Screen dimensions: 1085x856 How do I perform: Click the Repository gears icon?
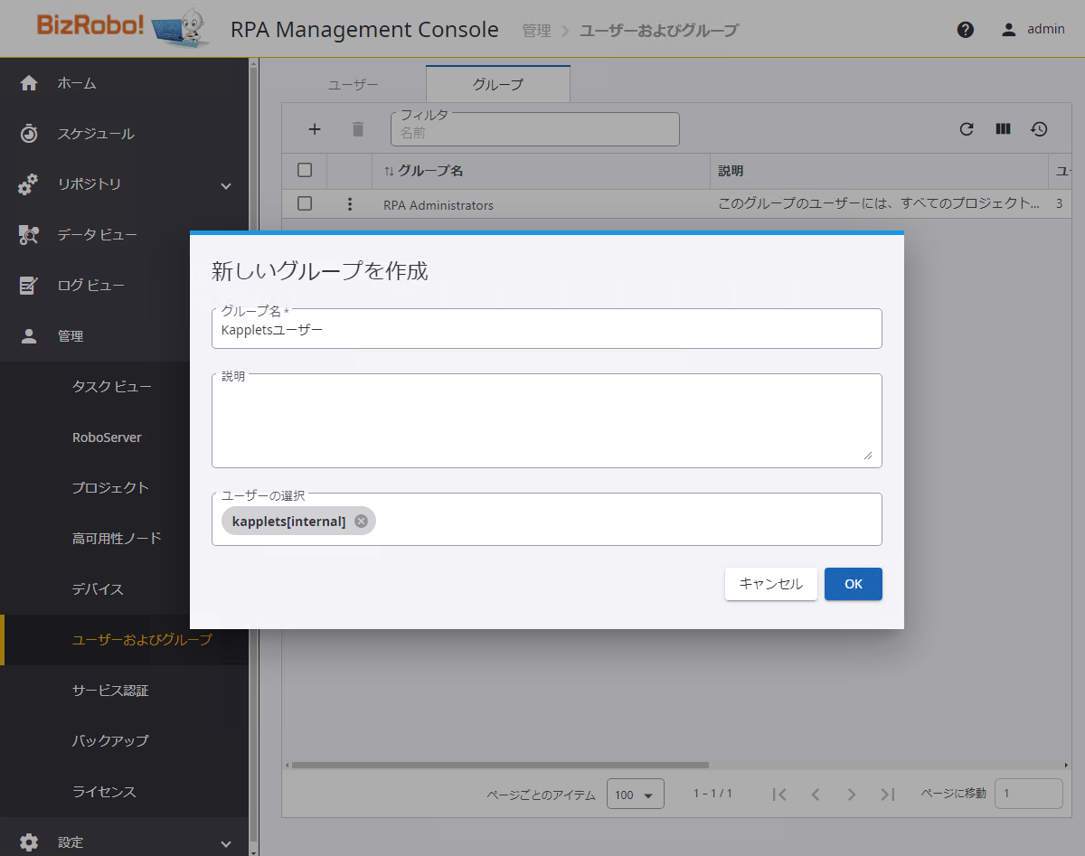(29, 184)
